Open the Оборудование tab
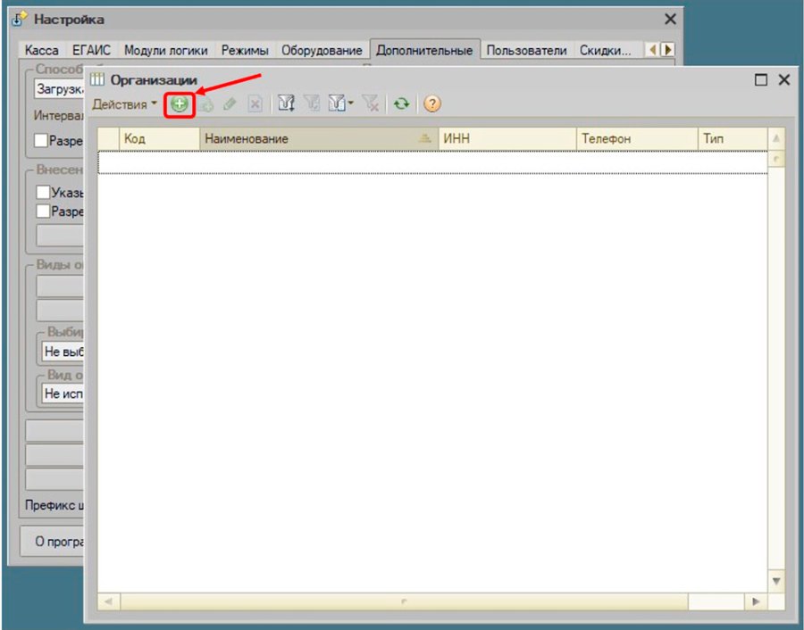The width and height of the screenshot is (804, 630). coord(322,50)
